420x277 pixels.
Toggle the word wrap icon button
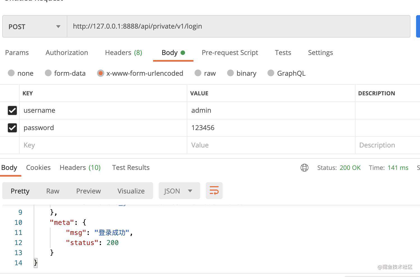[x=214, y=191]
